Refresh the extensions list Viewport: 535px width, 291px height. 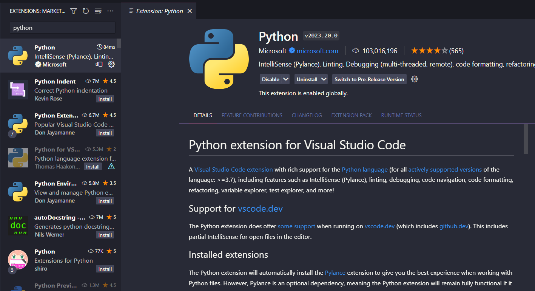click(86, 11)
